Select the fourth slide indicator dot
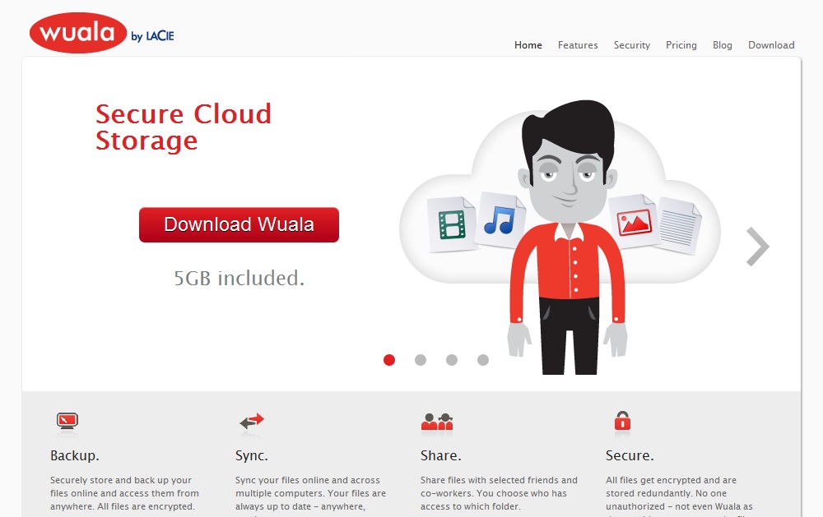 tap(483, 360)
